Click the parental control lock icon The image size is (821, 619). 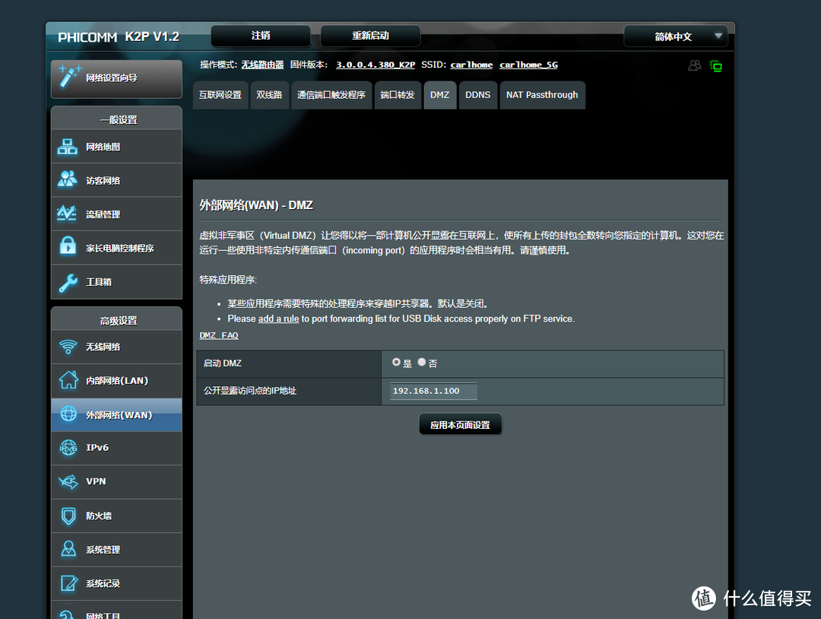click(x=68, y=246)
